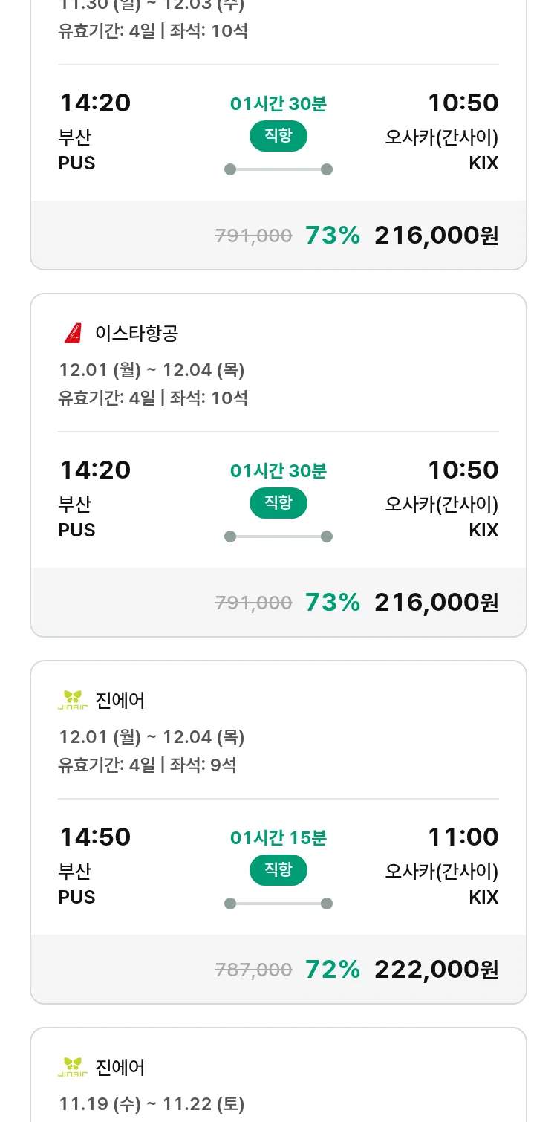Click the 72% discount label
Viewport: 557px width, 1122px height.
(333, 969)
